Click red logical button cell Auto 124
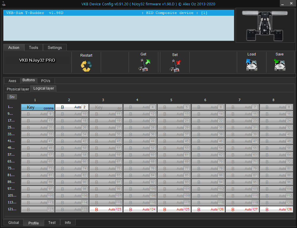The image size is (297, 228). click(x=140, y=209)
